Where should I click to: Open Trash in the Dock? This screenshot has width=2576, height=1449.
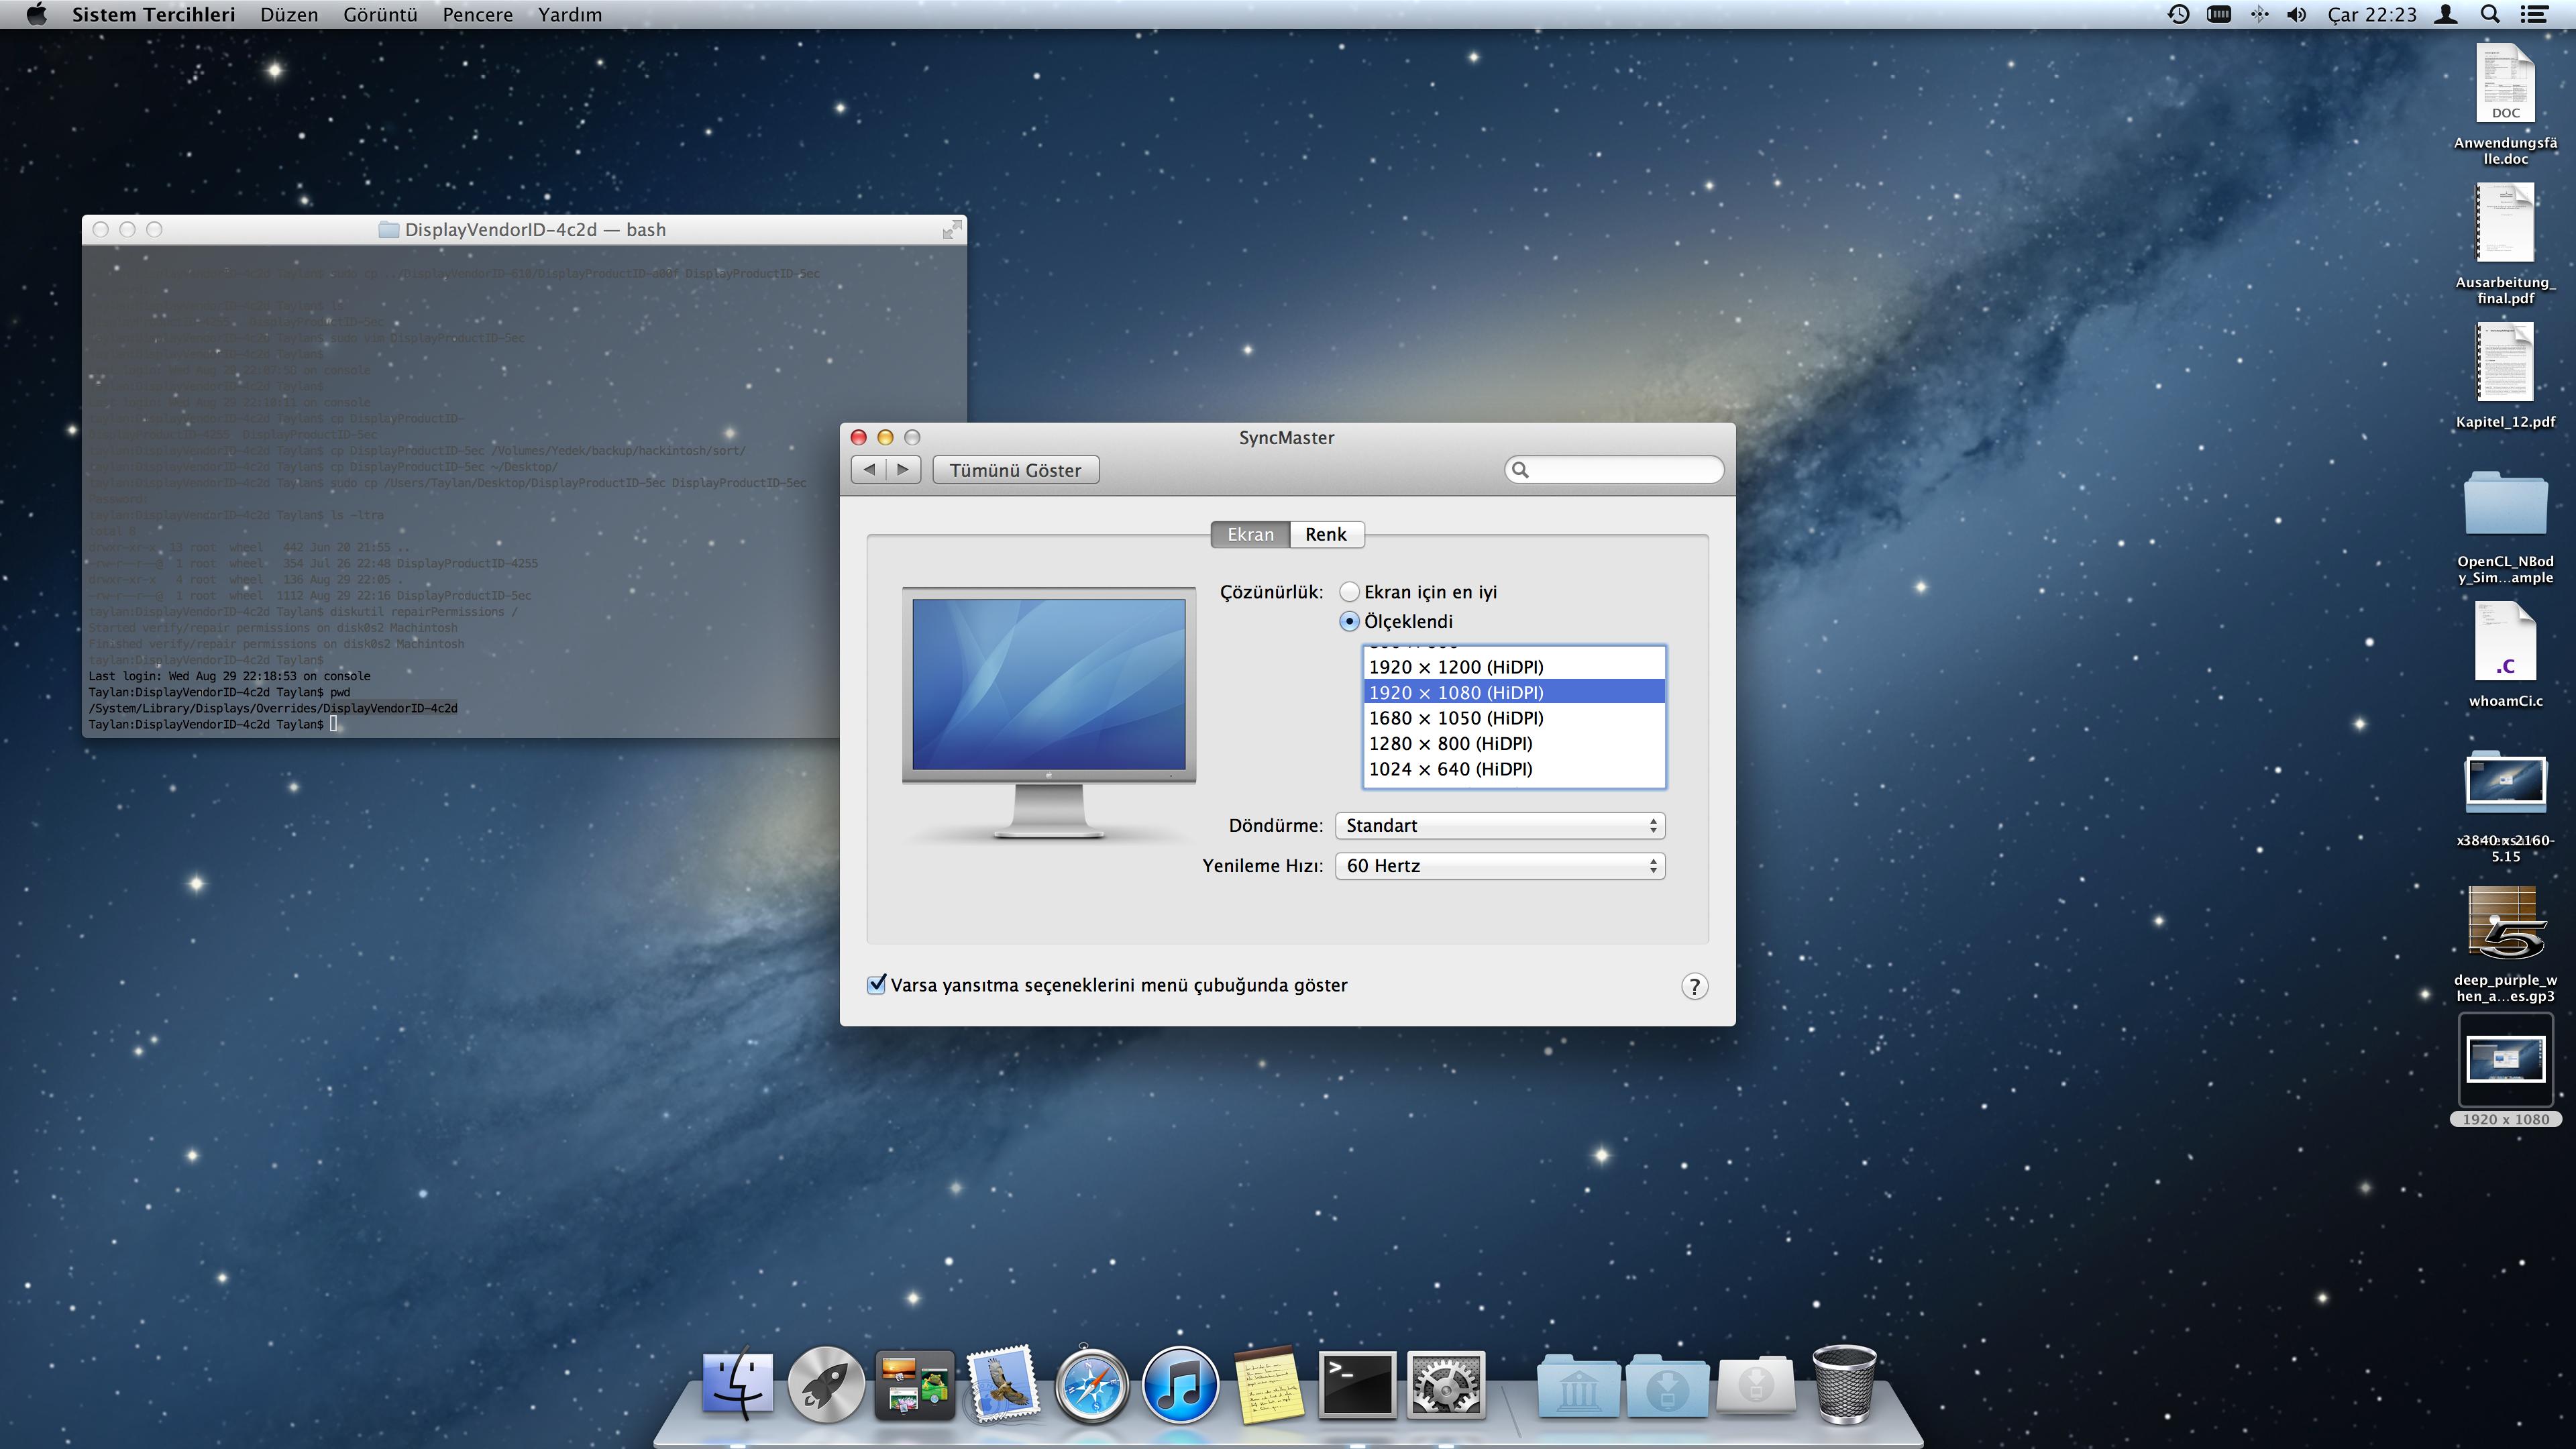(1844, 1385)
